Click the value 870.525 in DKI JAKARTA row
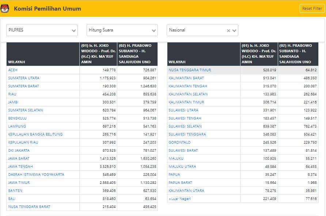The height and width of the screenshot is (216, 326). 109,151
